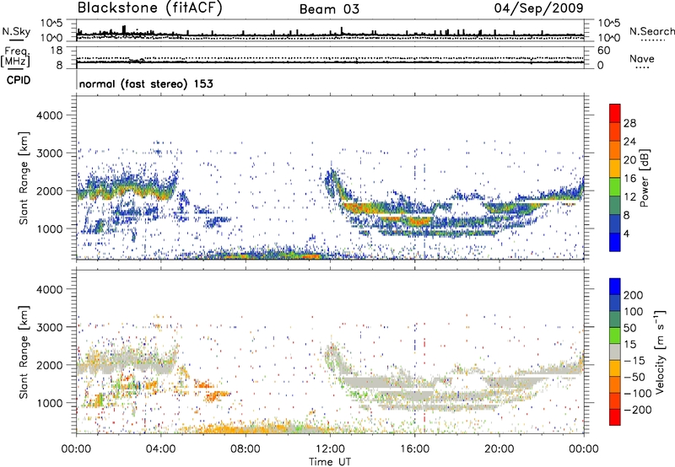Click the '18' frequency axis label
Image resolution: width=675 pixels, height=467 pixels.
pos(57,51)
